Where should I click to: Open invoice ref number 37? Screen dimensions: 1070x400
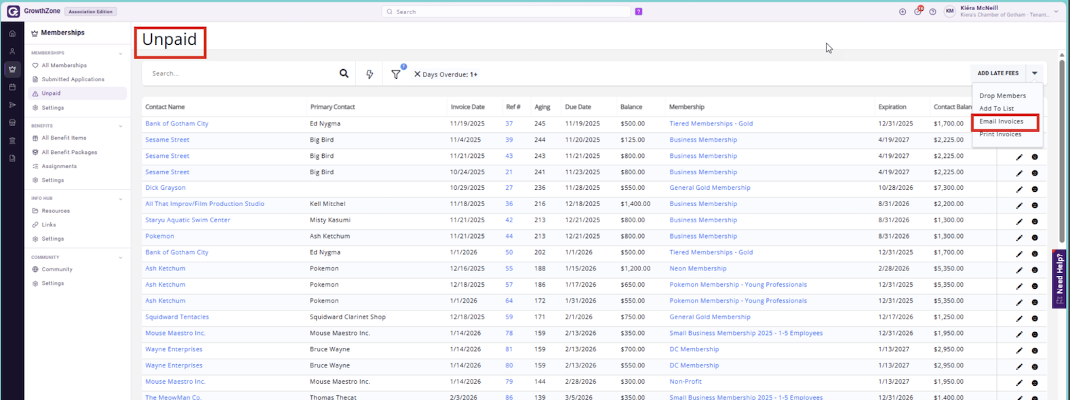click(509, 123)
